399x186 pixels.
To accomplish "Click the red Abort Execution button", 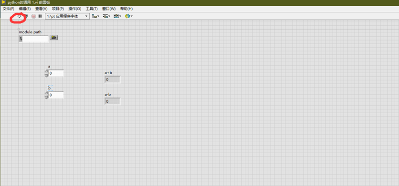I will pos(33,16).
